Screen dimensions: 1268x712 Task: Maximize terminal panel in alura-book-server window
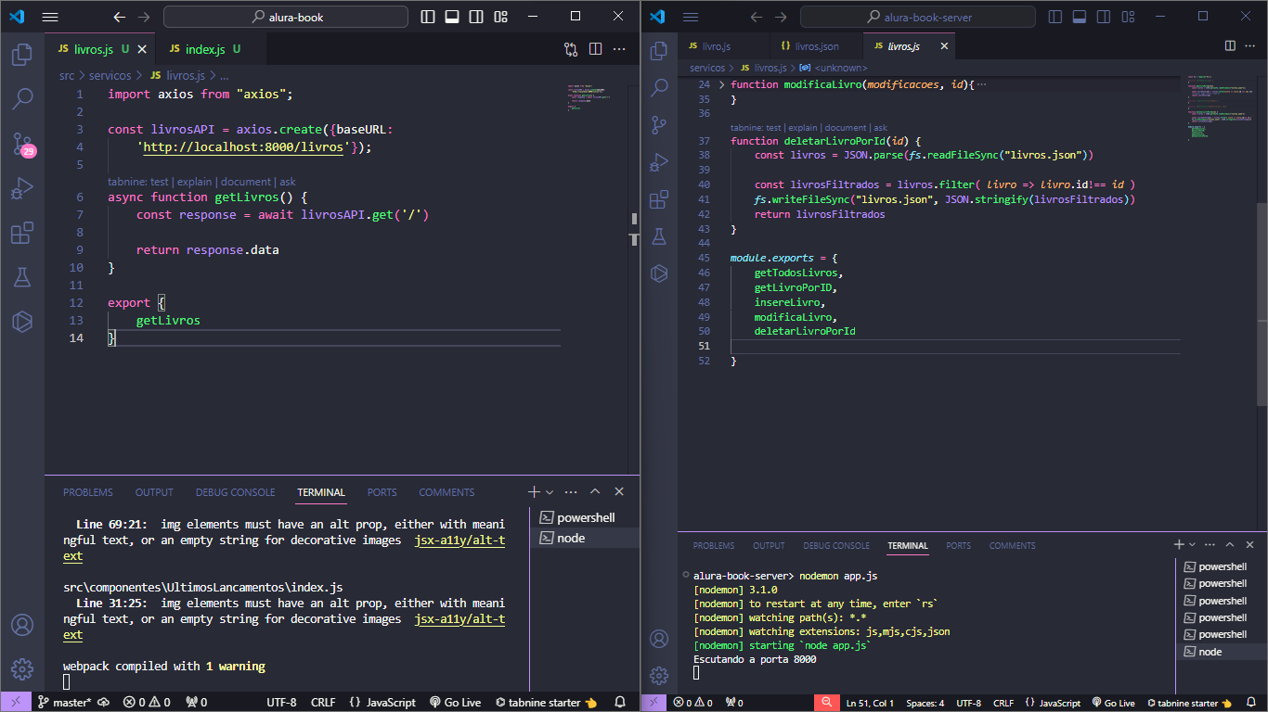[1230, 545]
